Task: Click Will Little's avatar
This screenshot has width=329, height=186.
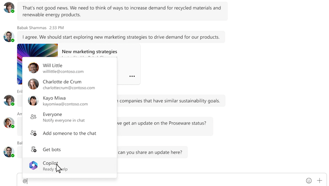Action: pyautogui.click(x=33, y=68)
